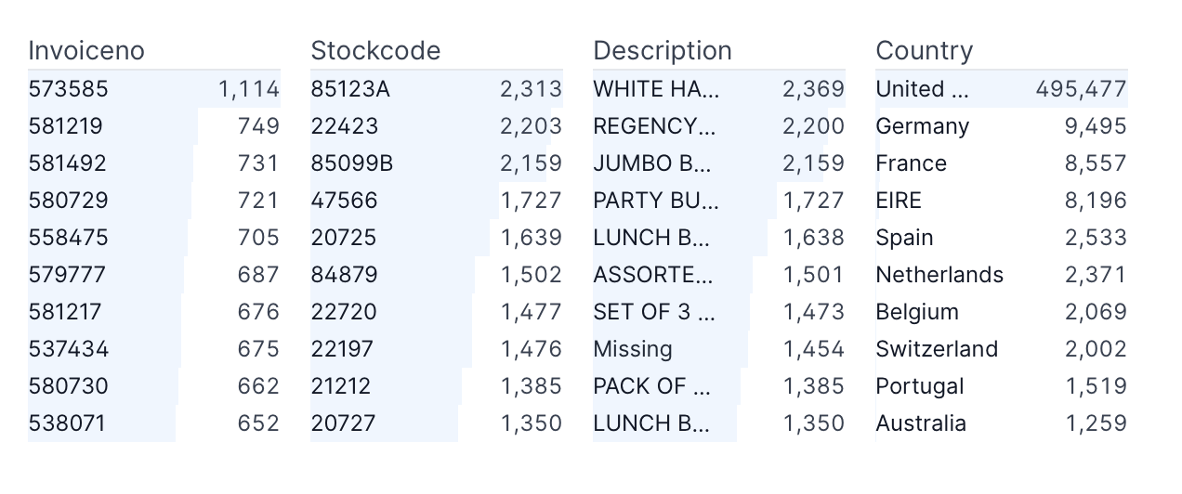Choose the SET OF 3 ... description

654,312
